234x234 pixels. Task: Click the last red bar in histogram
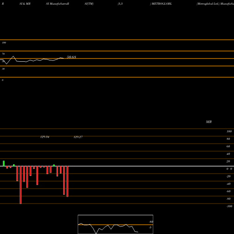point(67,182)
